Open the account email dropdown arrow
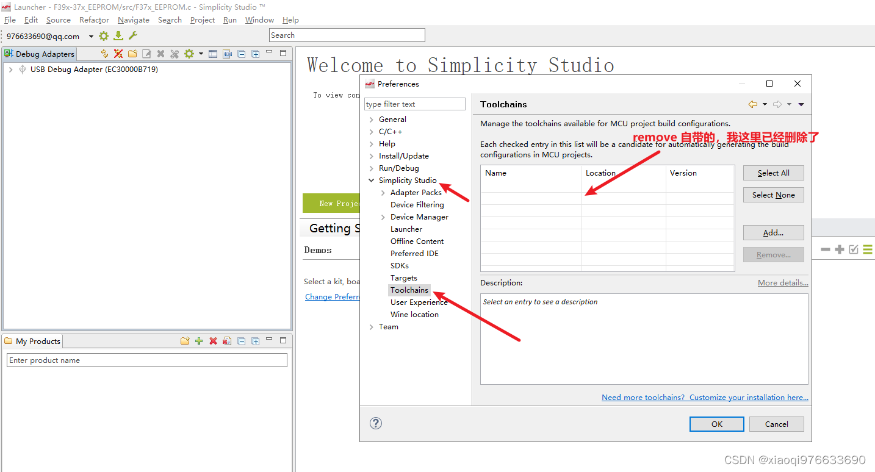The width and height of the screenshot is (875, 472). click(x=91, y=37)
